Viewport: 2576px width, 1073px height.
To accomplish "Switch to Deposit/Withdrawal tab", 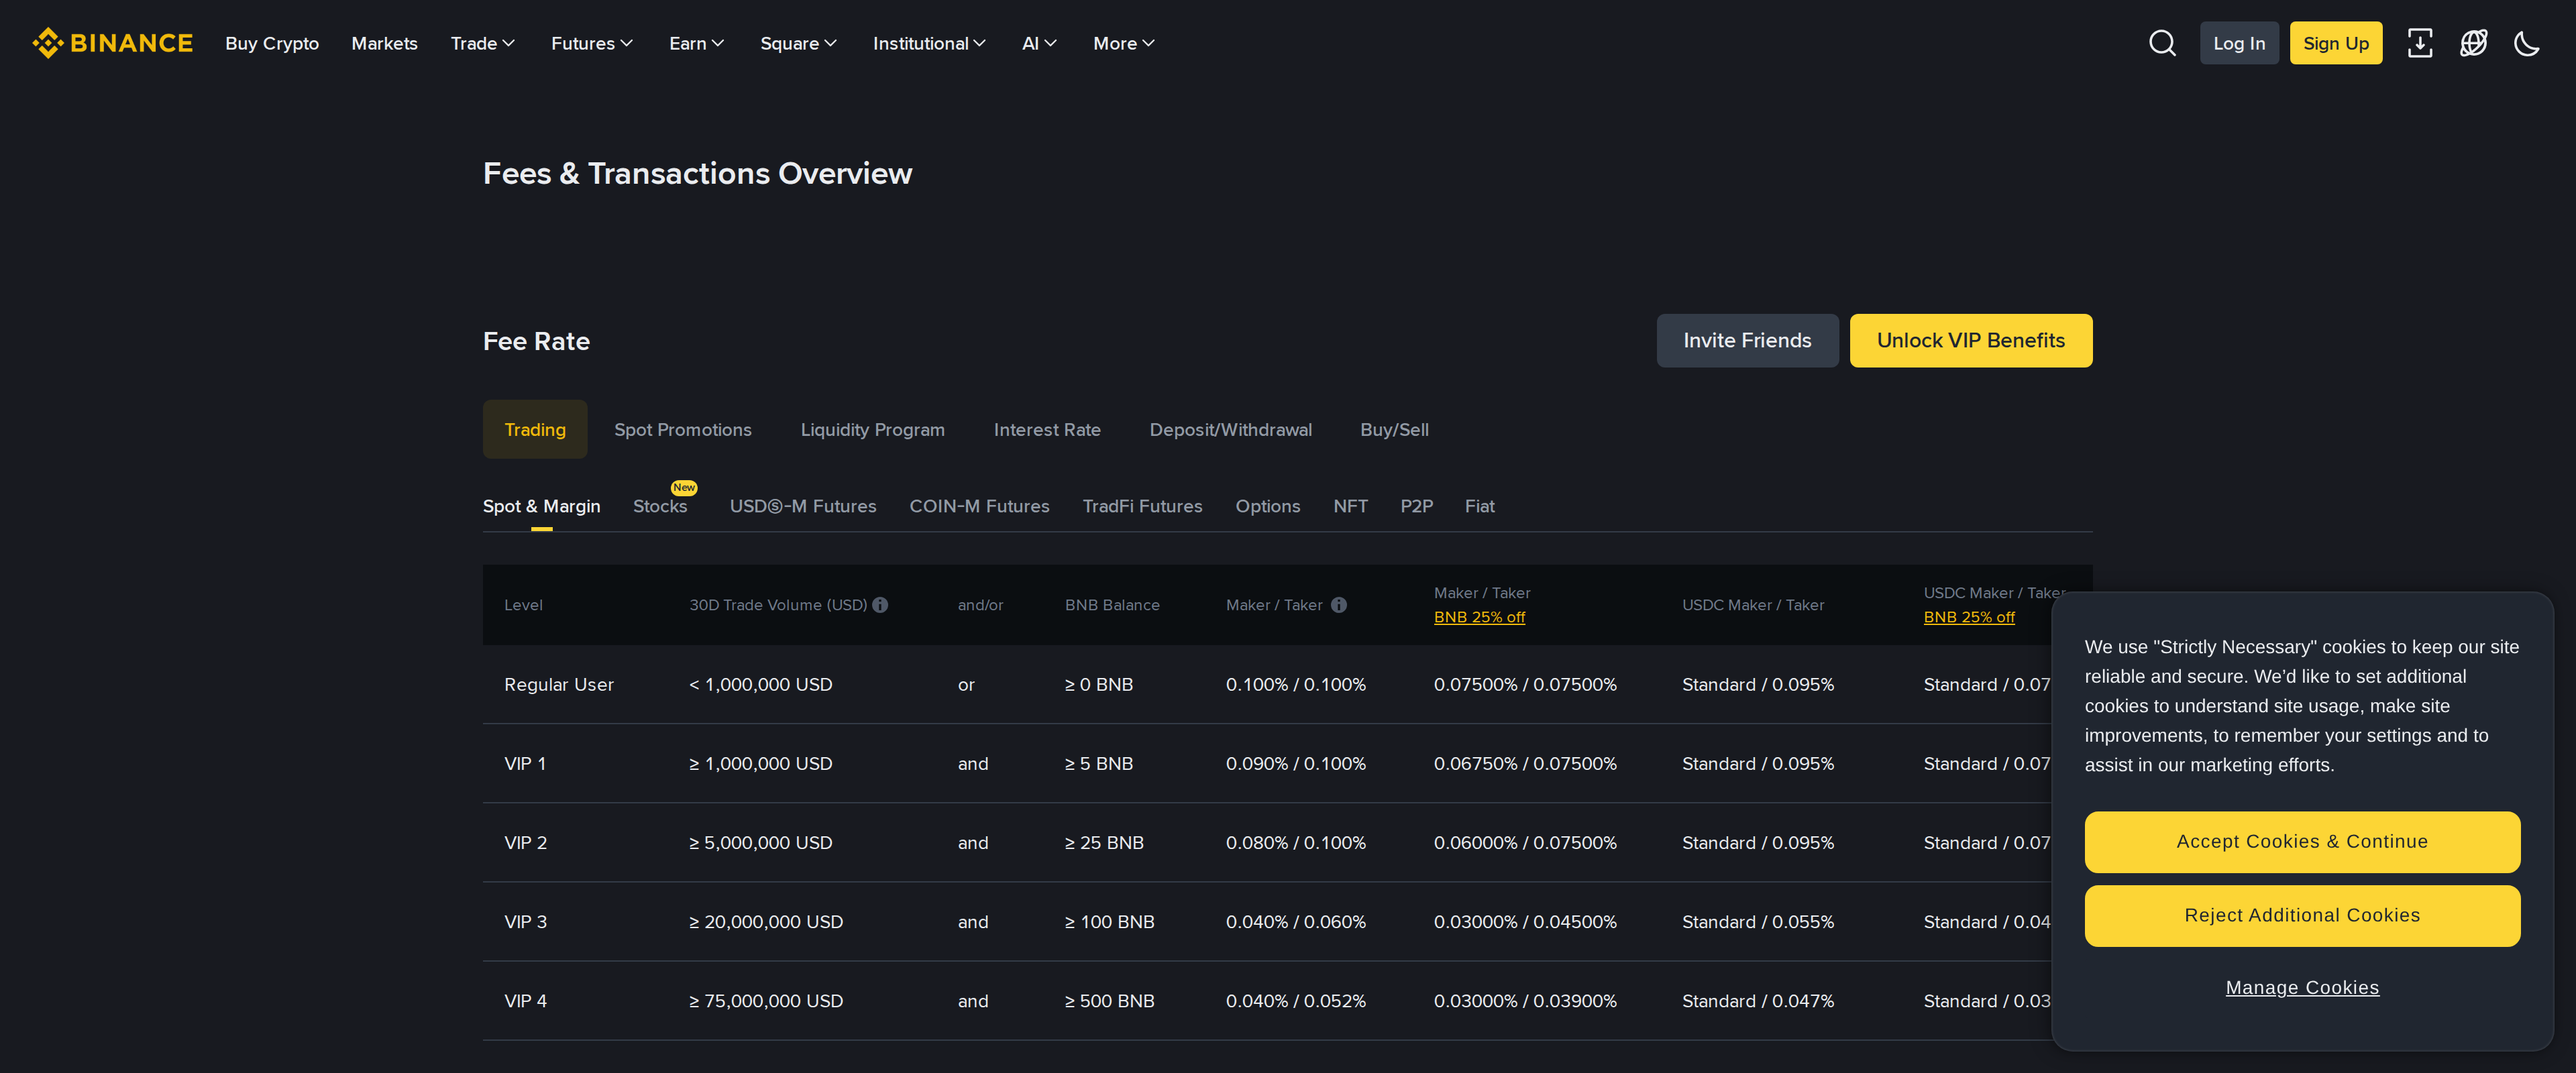I will coord(1230,429).
